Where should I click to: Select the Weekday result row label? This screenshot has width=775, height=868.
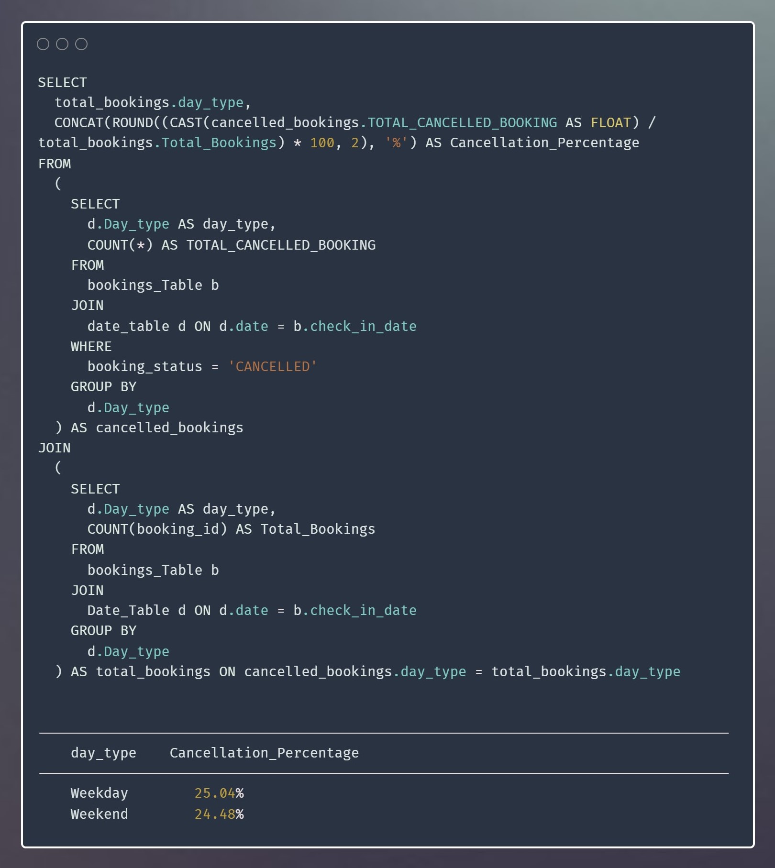99,793
